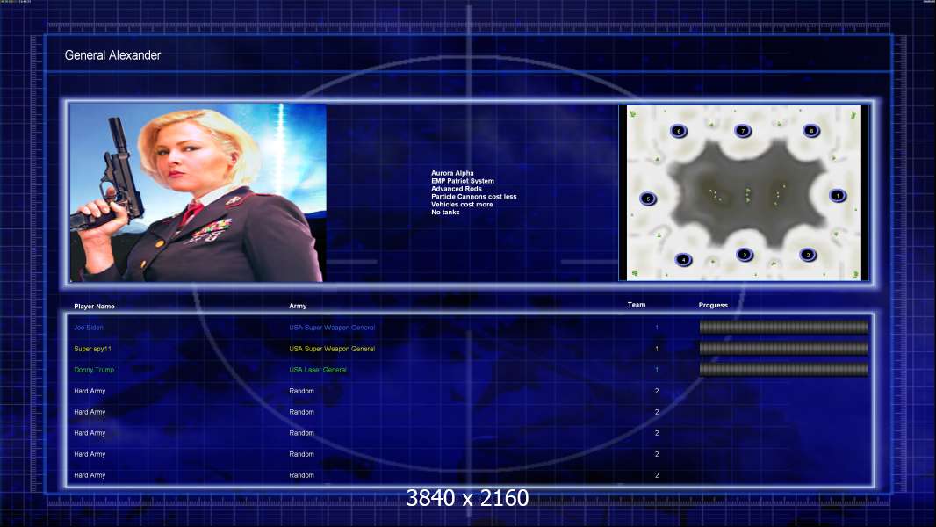Click the General Alexander portrait image

point(198,192)
